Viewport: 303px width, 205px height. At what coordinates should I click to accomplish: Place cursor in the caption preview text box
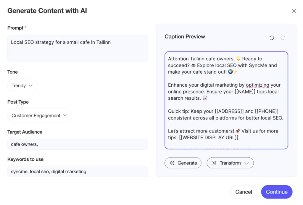[x=226, y=101]
